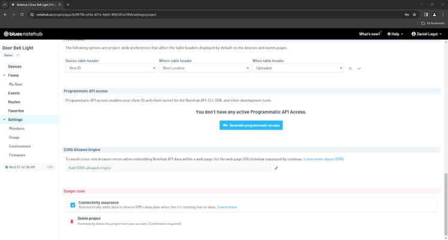The width and height of the screenshot is (448, 240).
Task: Click site info icon in address bar
Action: pos(32,14)
